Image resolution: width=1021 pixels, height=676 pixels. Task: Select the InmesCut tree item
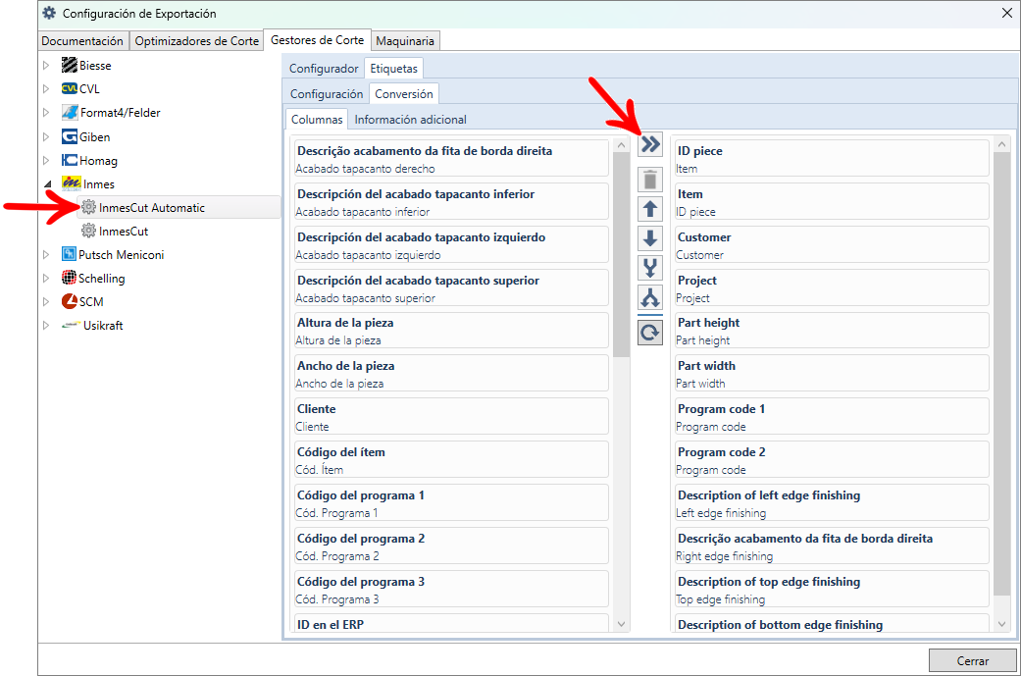tap(124, 232)
